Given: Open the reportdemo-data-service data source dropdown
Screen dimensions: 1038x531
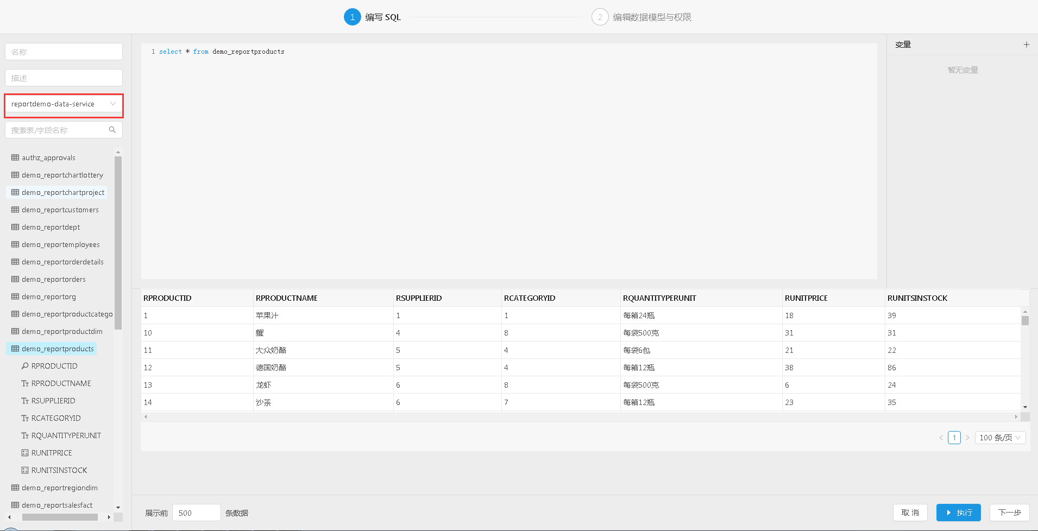Looking at the screenshot, I should 64,104.
